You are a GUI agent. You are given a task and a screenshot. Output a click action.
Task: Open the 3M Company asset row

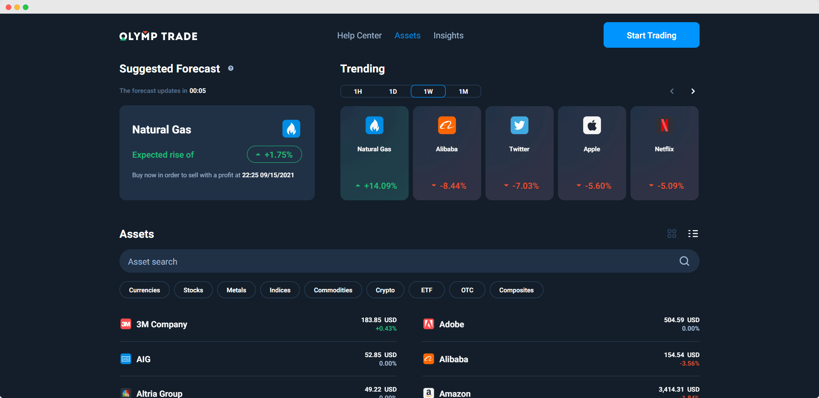[x=258, y=324]
